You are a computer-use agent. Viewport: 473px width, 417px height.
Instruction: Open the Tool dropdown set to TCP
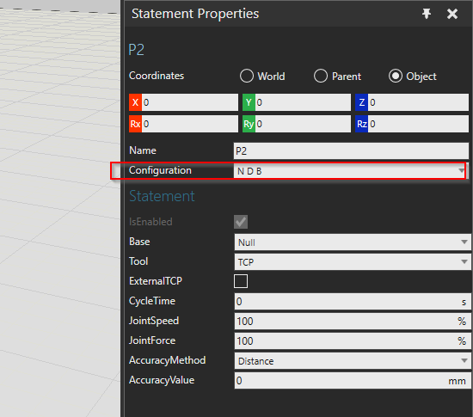353,261
